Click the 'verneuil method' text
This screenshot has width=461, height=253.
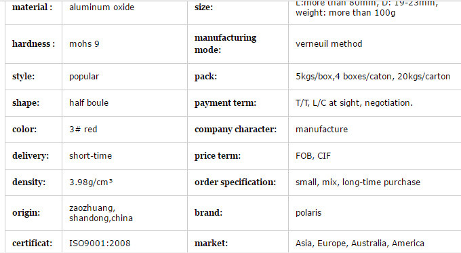click(329, 44)
